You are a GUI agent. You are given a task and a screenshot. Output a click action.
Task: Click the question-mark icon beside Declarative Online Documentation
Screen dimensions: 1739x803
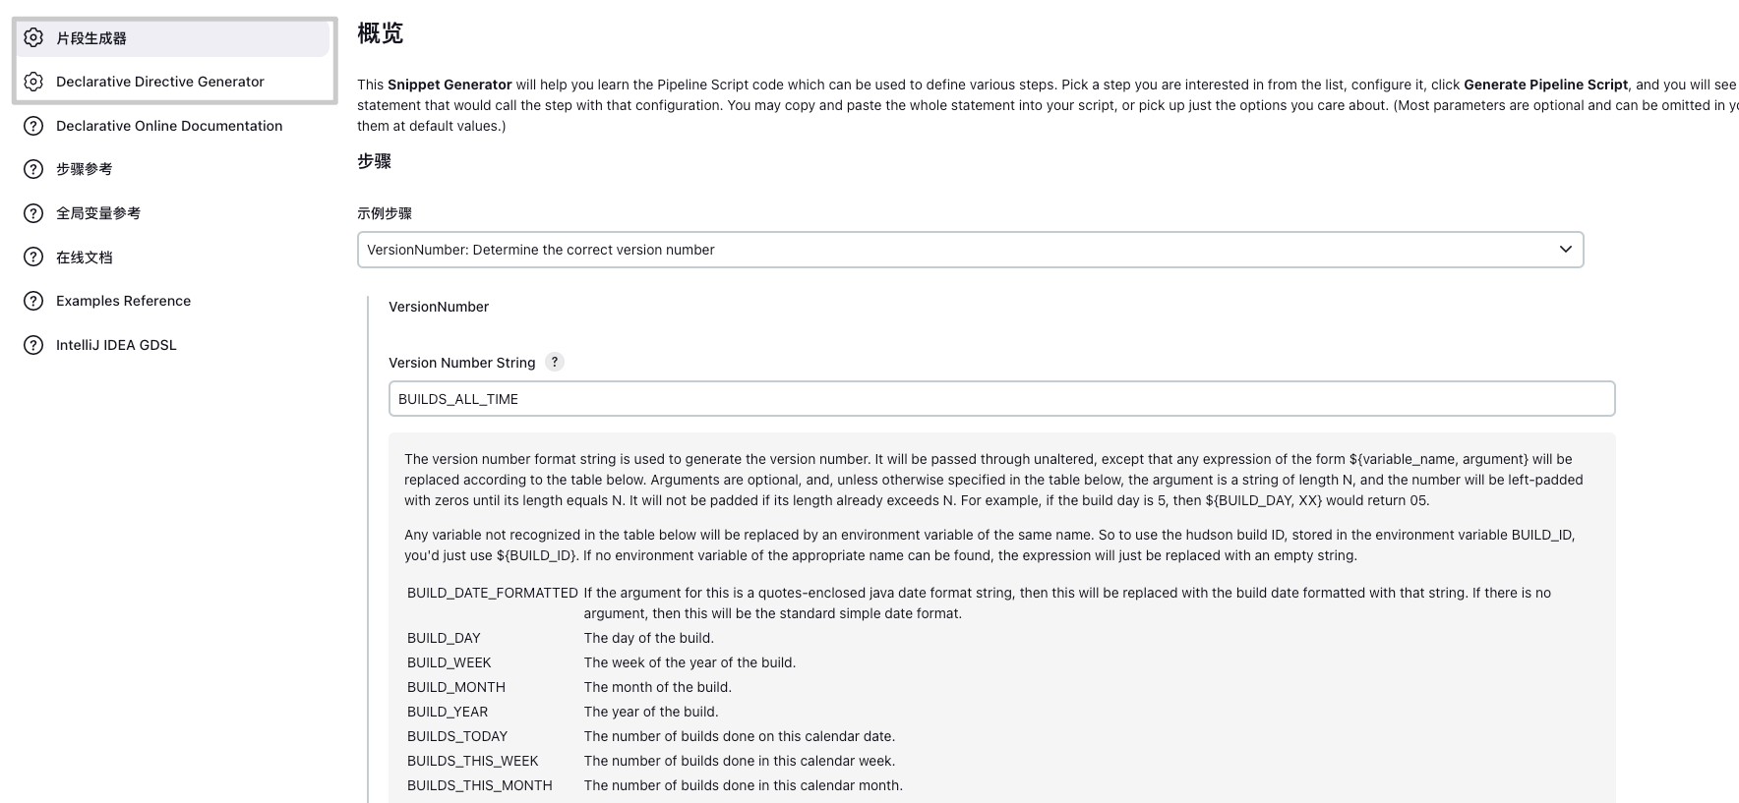[x=33, y=126]
